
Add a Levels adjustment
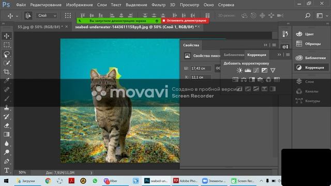click(x=248, y=70)
